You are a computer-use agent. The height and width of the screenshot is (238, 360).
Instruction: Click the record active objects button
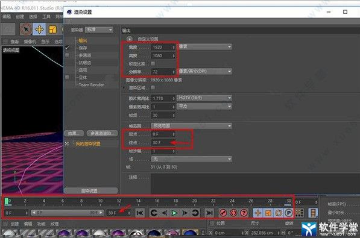tap(223, 213)
